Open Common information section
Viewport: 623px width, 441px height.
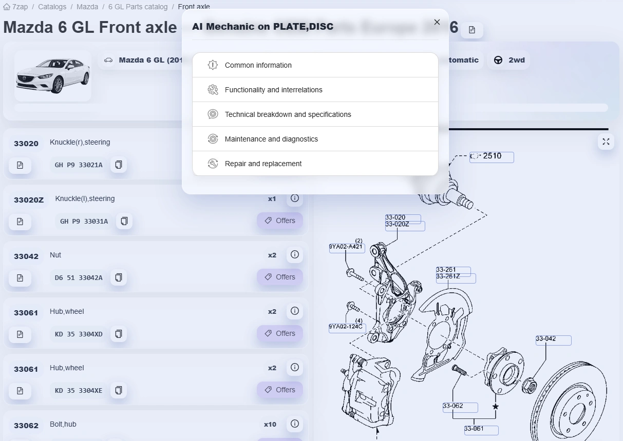click(x=315, y=65)
